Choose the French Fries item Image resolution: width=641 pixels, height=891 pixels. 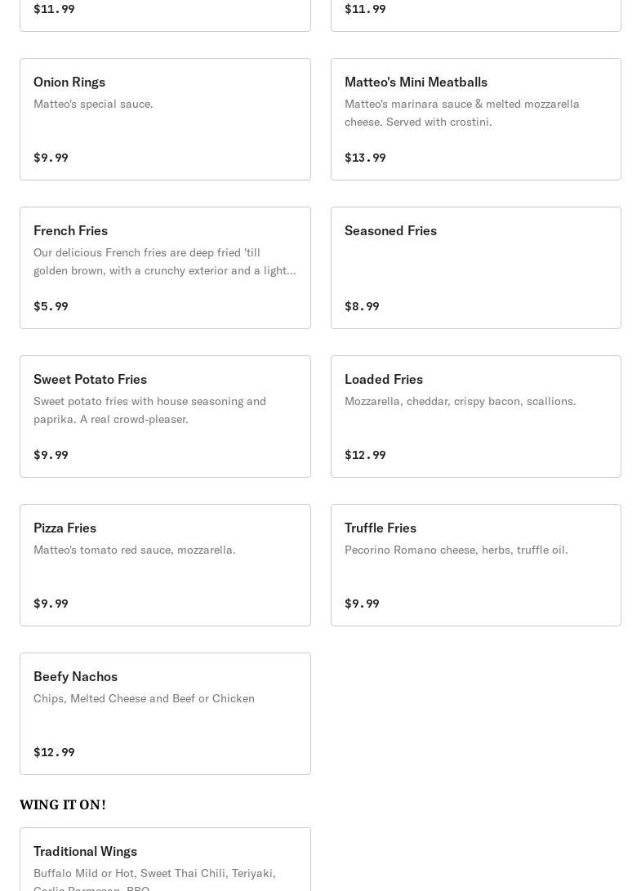pyautogui.click(x=165, y=268)
